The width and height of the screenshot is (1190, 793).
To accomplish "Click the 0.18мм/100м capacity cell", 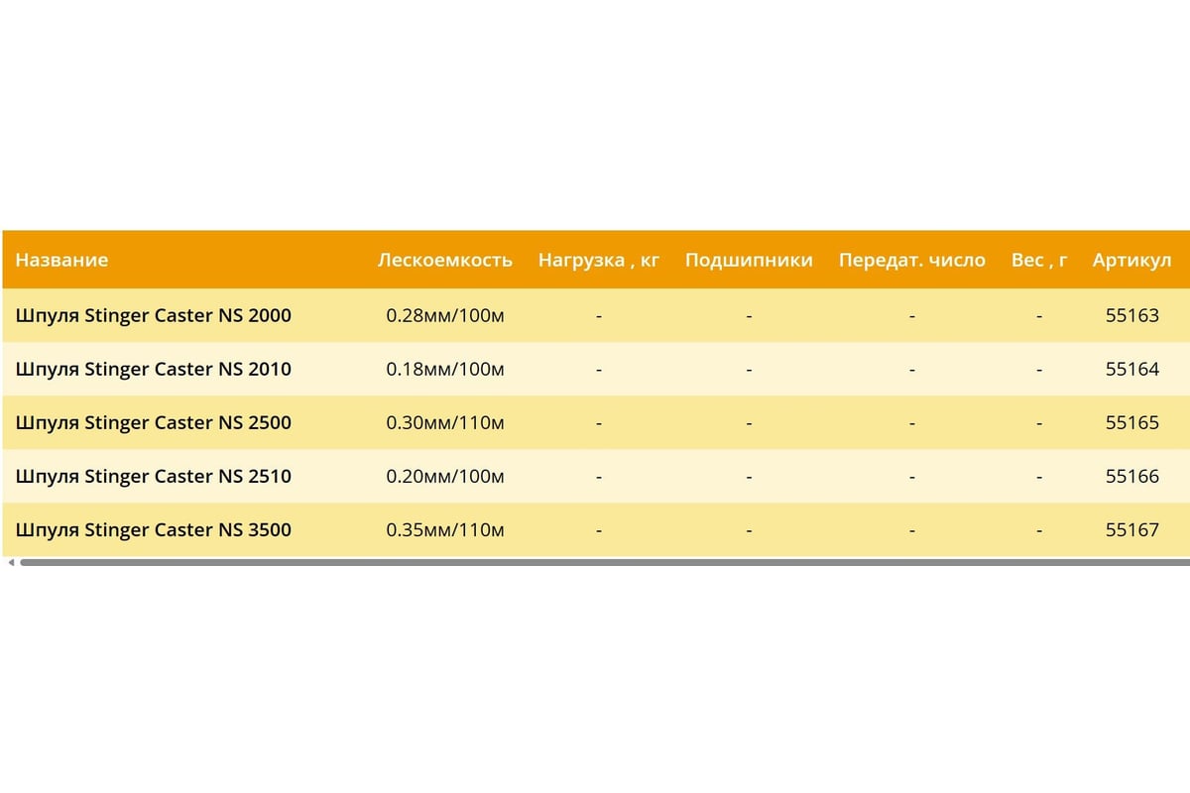I will [x=445, y=370].
